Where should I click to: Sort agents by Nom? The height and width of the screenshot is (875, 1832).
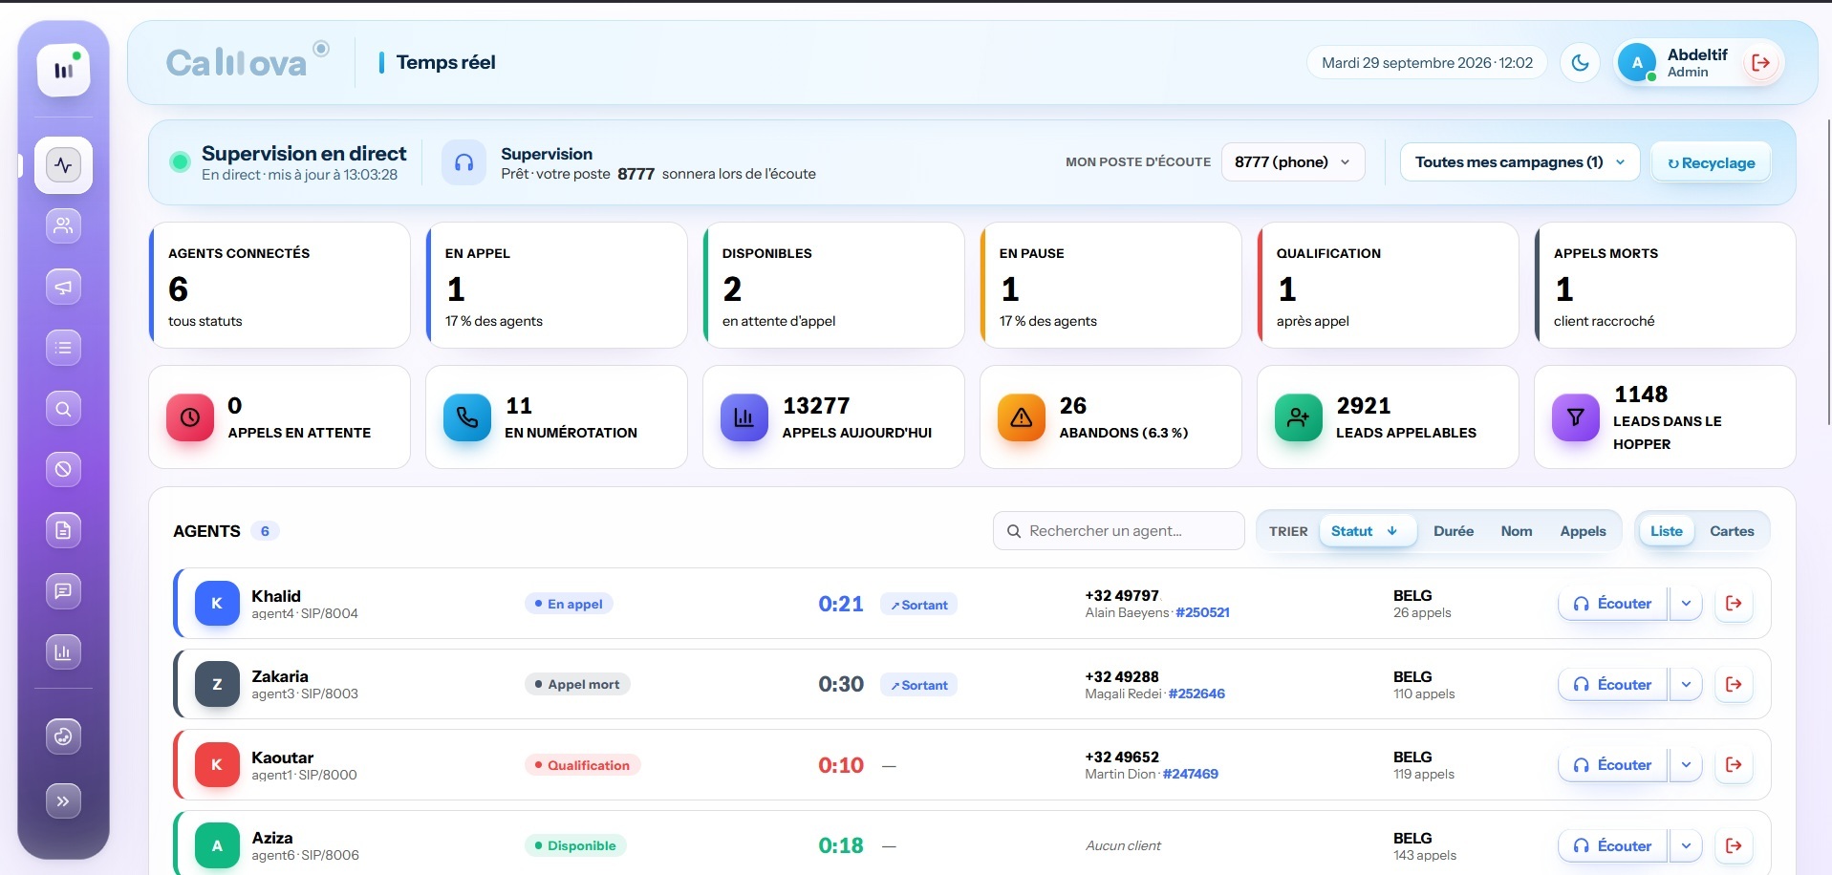tap(1516, 531)
